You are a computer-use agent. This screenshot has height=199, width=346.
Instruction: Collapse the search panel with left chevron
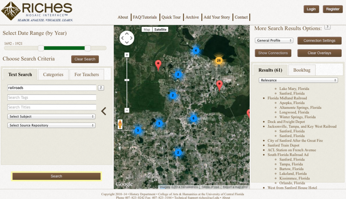point(104,111)
